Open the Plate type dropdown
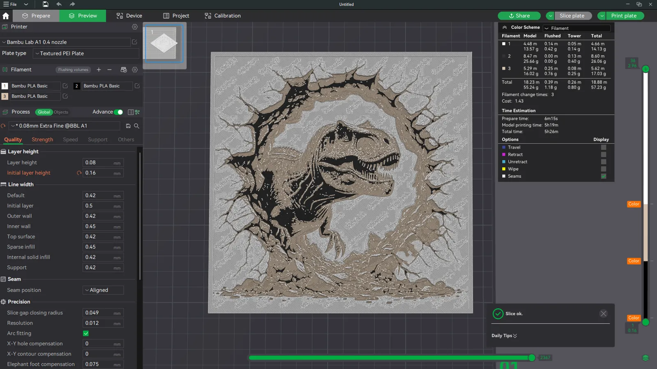 coord(86,53)
